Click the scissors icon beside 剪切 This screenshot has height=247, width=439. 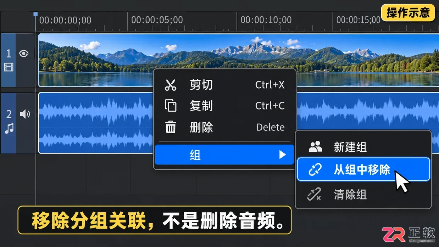pyautogui.click(x=171, y=85)
